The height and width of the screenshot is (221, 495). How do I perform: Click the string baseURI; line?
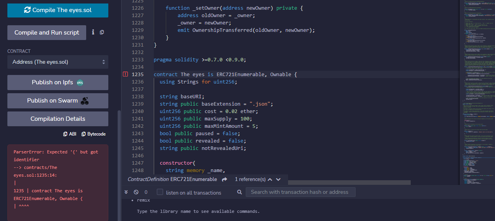click(182, 96)
